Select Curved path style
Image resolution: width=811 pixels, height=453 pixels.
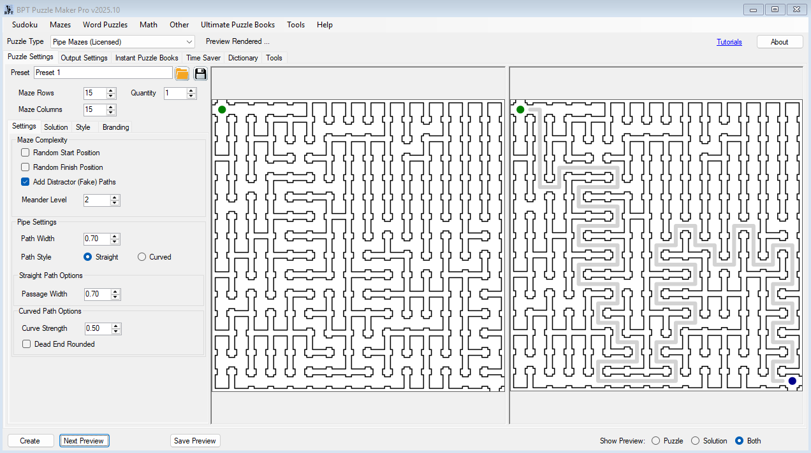(142, 257)
